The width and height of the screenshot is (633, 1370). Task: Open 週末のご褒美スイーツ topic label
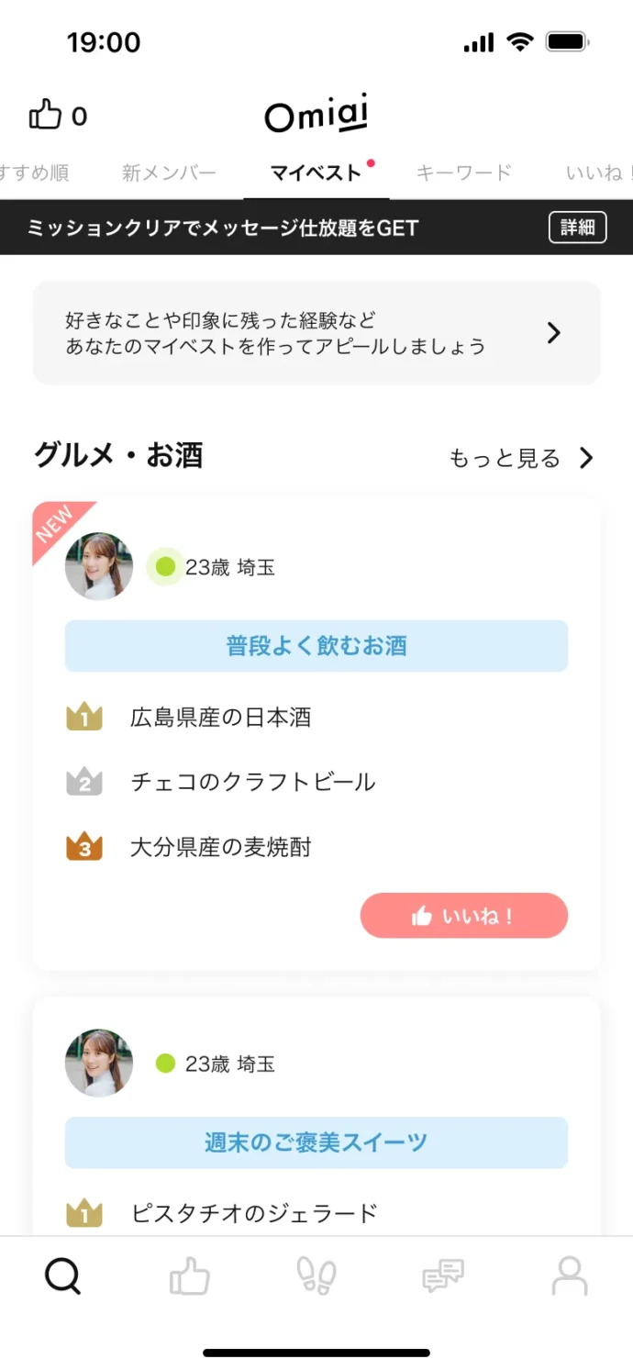(316, 1142)
